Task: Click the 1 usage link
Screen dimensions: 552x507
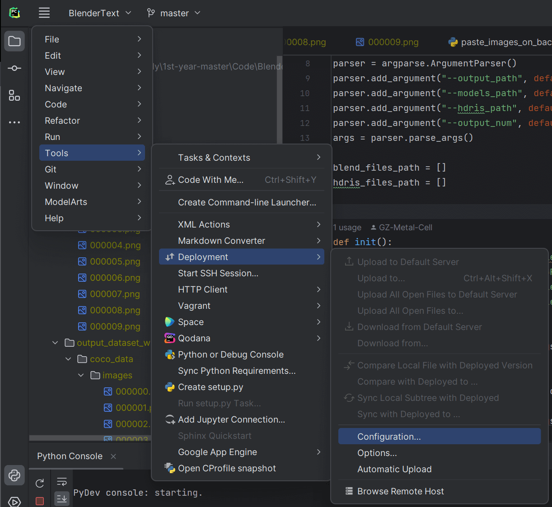Action: [347, 228]
